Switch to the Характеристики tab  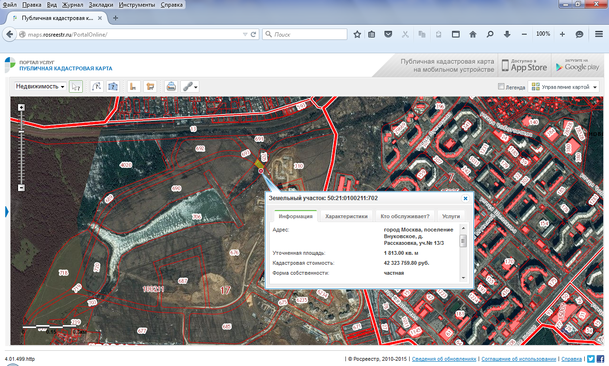(x=346, y=216)
